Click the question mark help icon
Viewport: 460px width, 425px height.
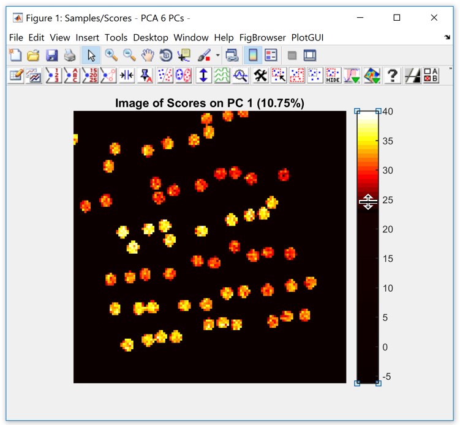click(x=392, y=75)
